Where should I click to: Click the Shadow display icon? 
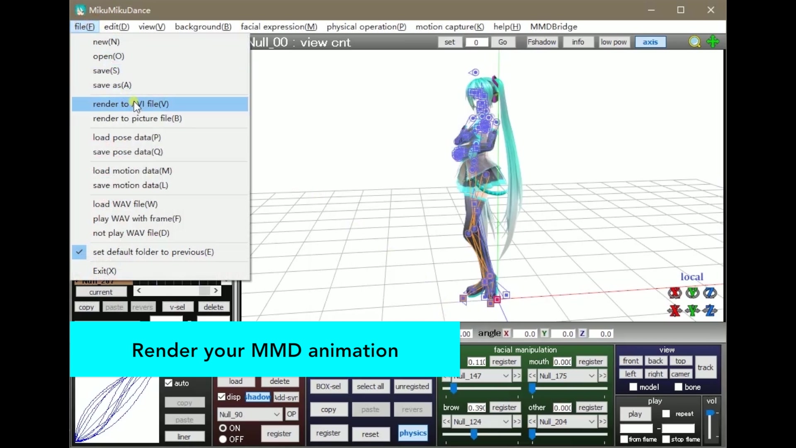point(257,397)
